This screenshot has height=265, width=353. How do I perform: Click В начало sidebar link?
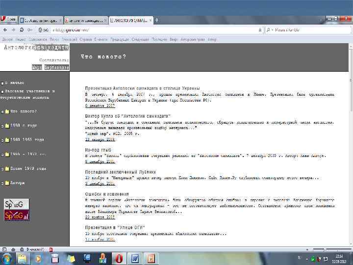(14, 83)
